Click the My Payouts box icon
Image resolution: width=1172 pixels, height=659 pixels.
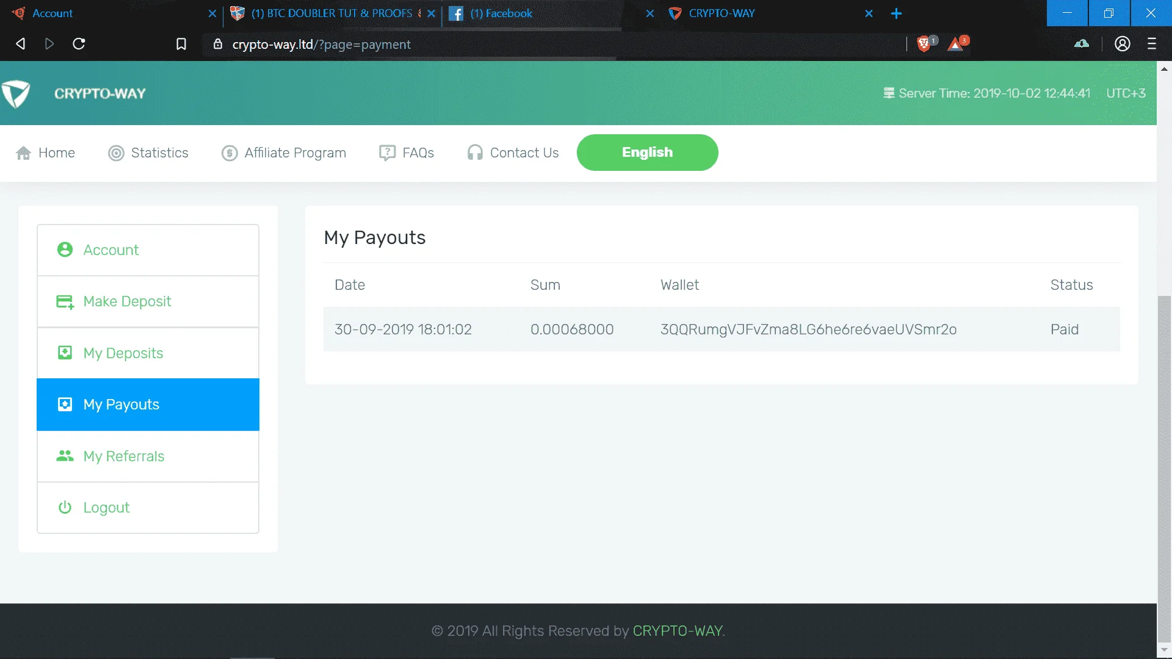(65, 404)
